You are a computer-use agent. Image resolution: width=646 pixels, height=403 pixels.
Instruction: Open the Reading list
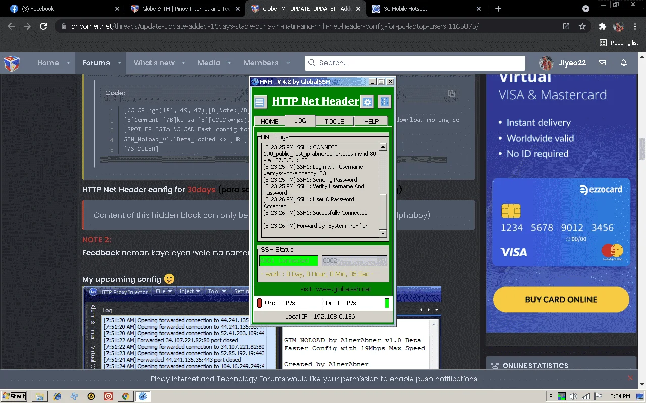click(x=619, y=43)
